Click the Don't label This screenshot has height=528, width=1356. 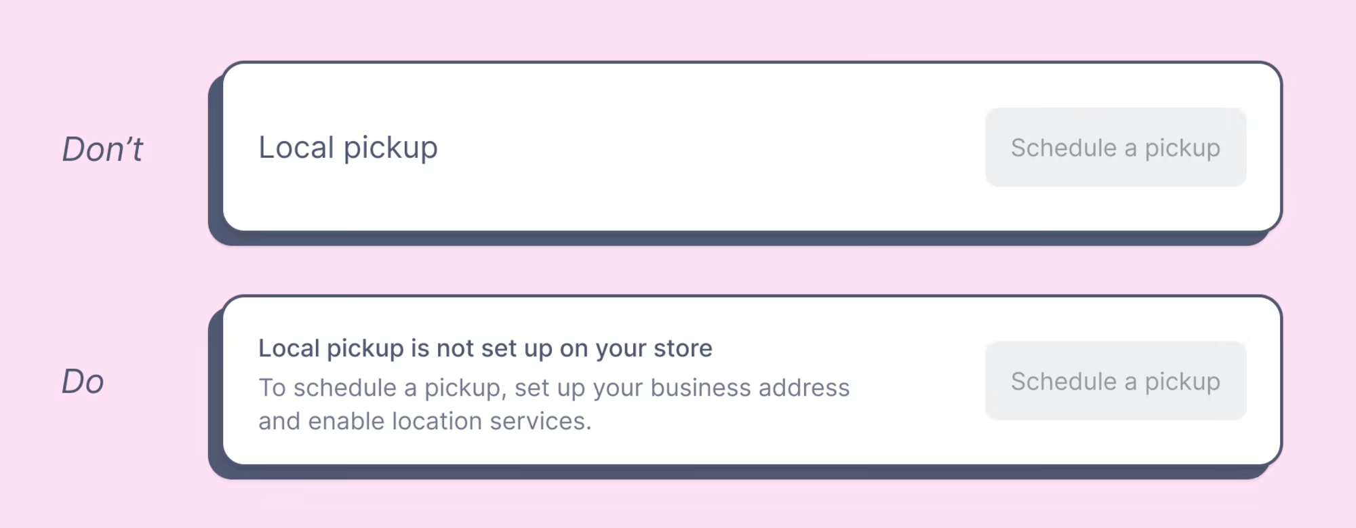104,149
